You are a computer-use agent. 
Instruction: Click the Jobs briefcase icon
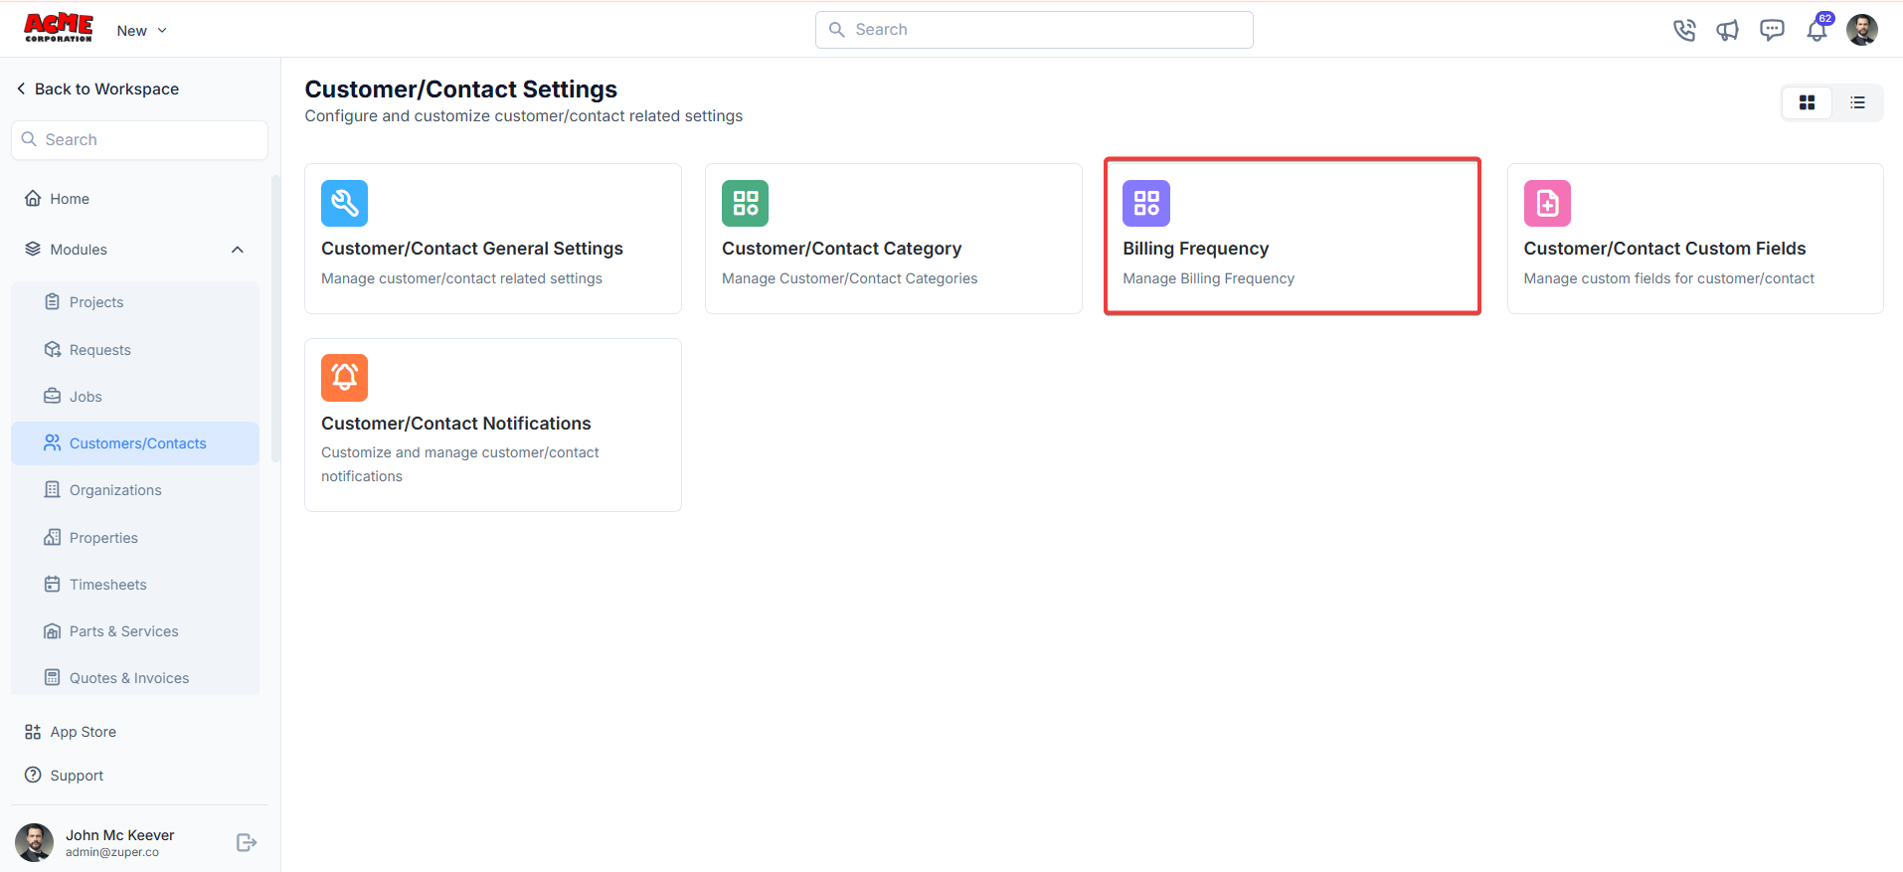[53, 396]
